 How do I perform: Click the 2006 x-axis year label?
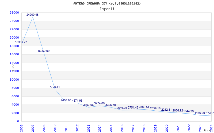[21, 128]
